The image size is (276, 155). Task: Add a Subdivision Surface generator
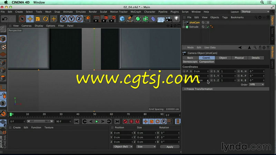tap(138, 19)
